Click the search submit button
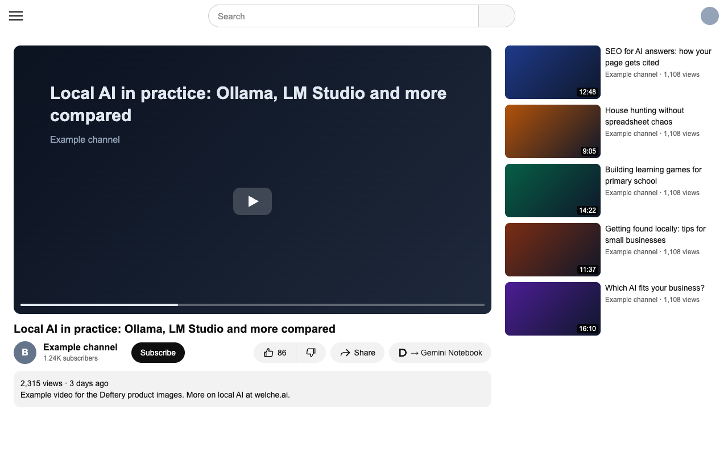728x455 pixels. (x=497, y=16)
